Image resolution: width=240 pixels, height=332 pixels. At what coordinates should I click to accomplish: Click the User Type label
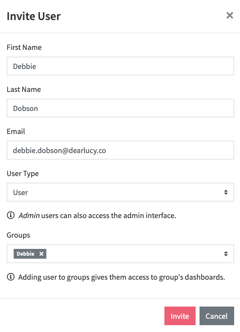pyautogui.click(x=22, y=174)
